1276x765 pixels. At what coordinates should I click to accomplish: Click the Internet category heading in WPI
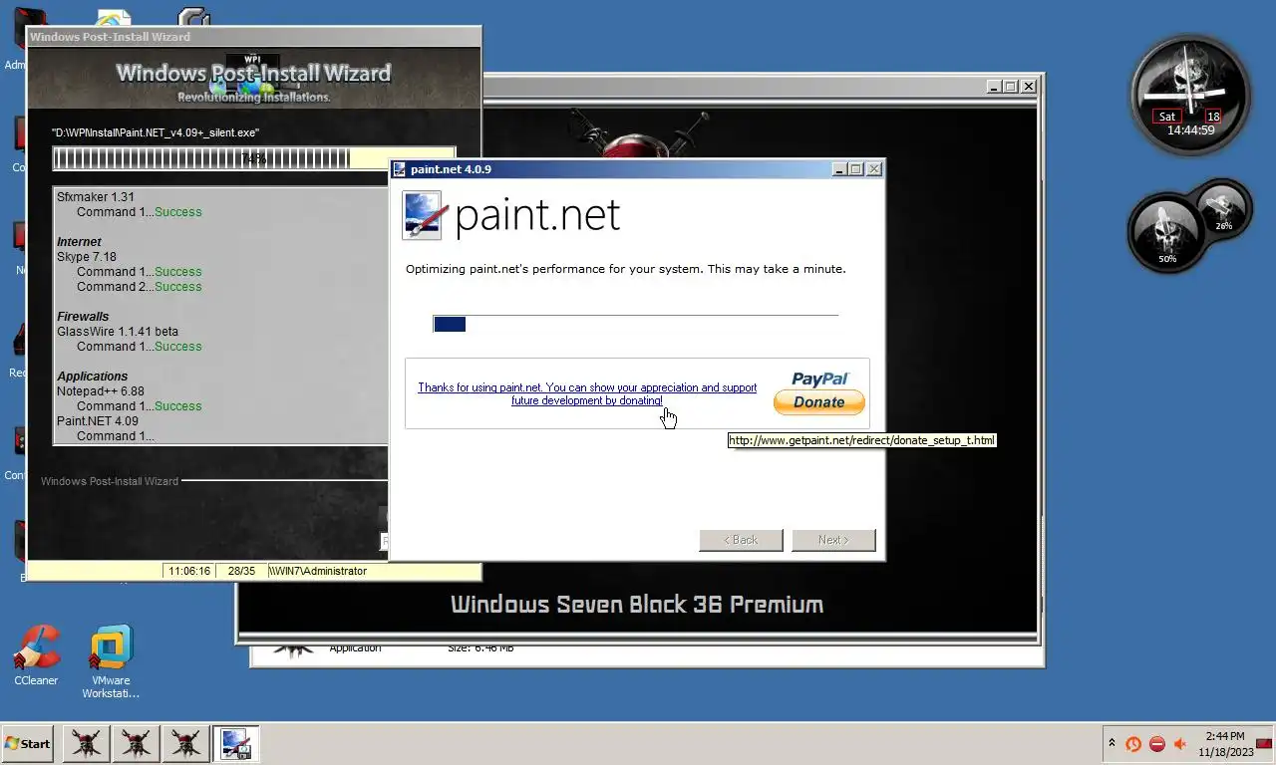click(x=79, y=242)
